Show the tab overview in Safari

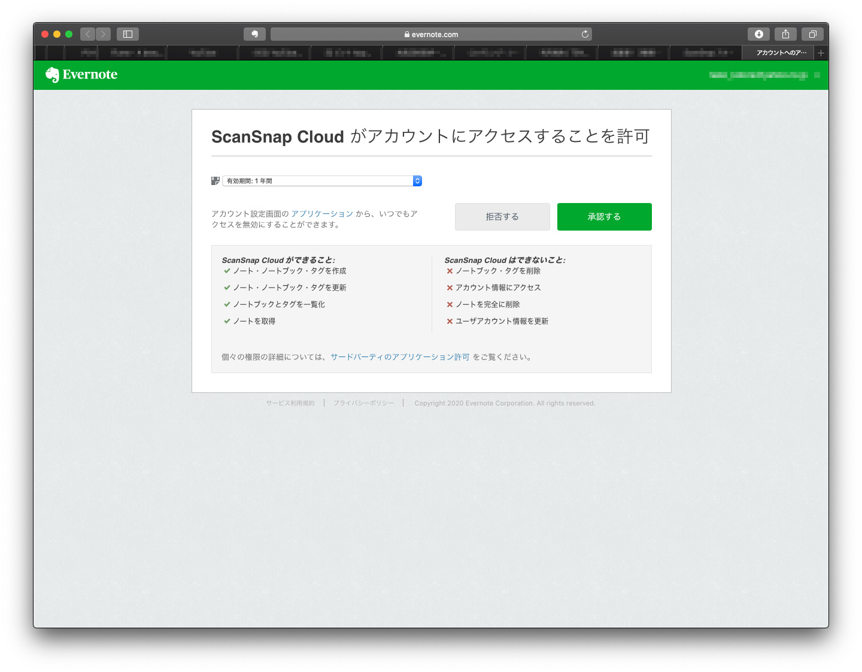click(812, 34)
